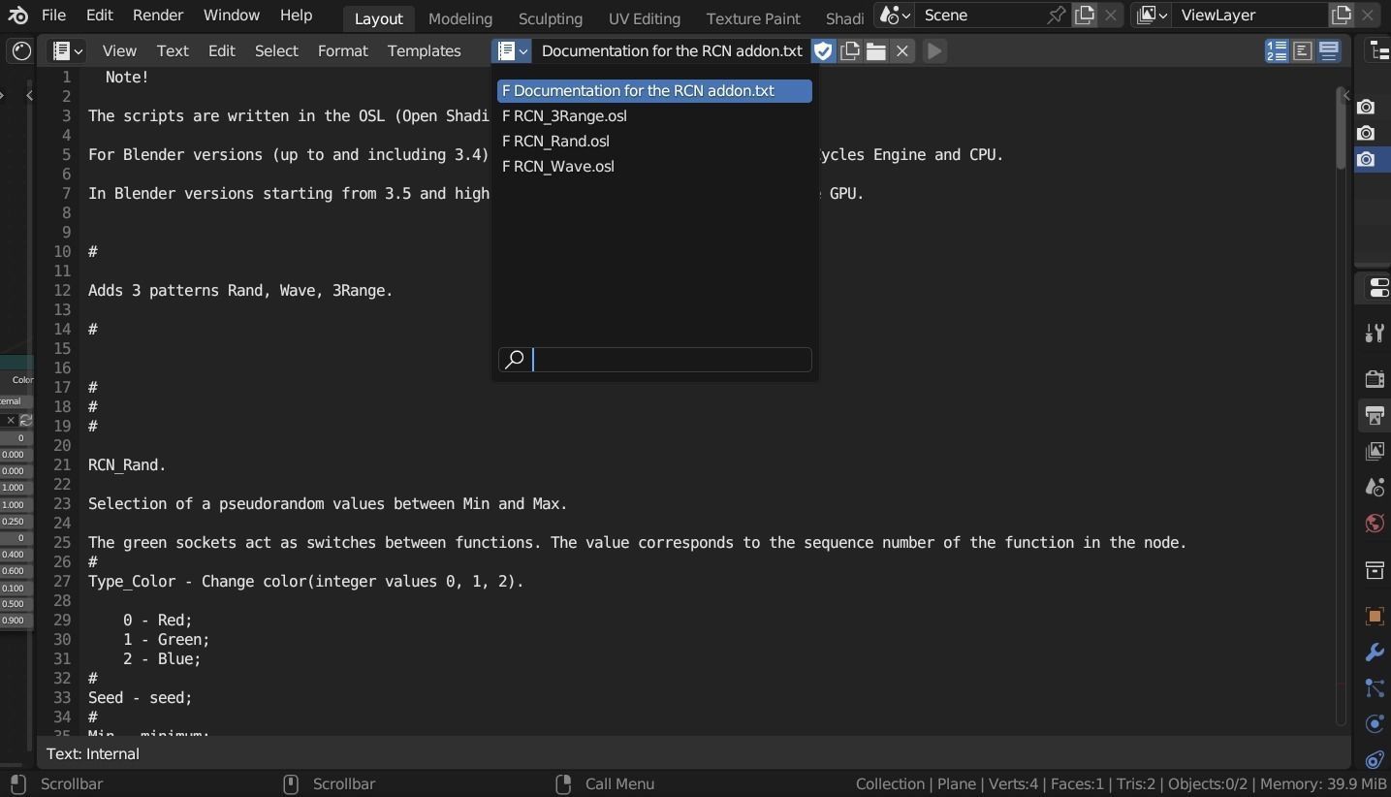This screenshot has height=797, width=1391.
Task: Click the text name field in the header
Action: coord(671,51)
